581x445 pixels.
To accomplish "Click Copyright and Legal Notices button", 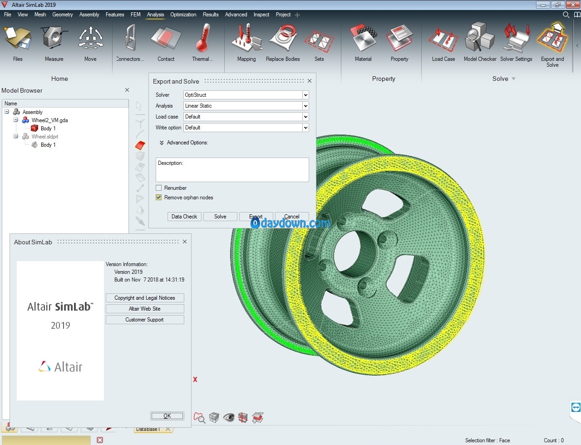I will click(x=145, y=298).
